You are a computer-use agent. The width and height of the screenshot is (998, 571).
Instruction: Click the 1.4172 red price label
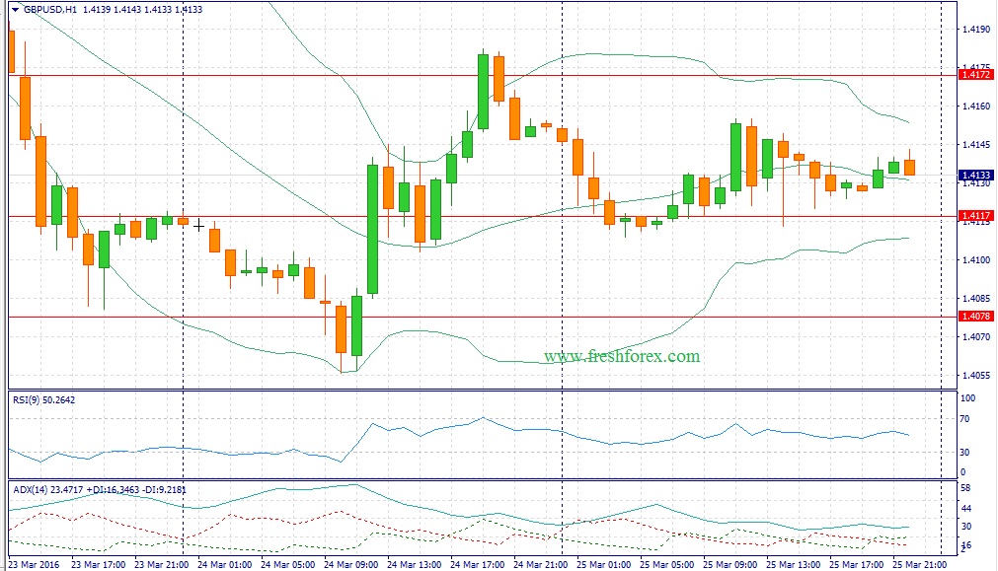tap(975, 75)
